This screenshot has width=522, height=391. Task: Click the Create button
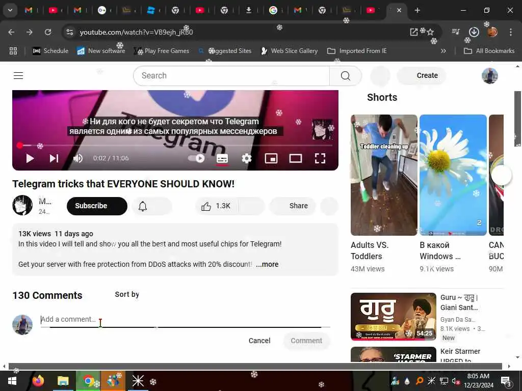point(422,75)
